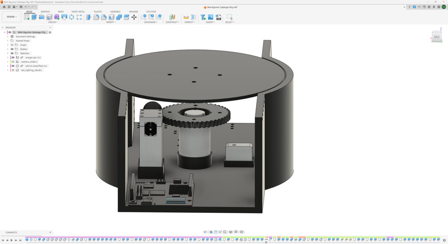This screenshot has height=244, width=448.
Task: Select the Hole tool
Action: 49,17
